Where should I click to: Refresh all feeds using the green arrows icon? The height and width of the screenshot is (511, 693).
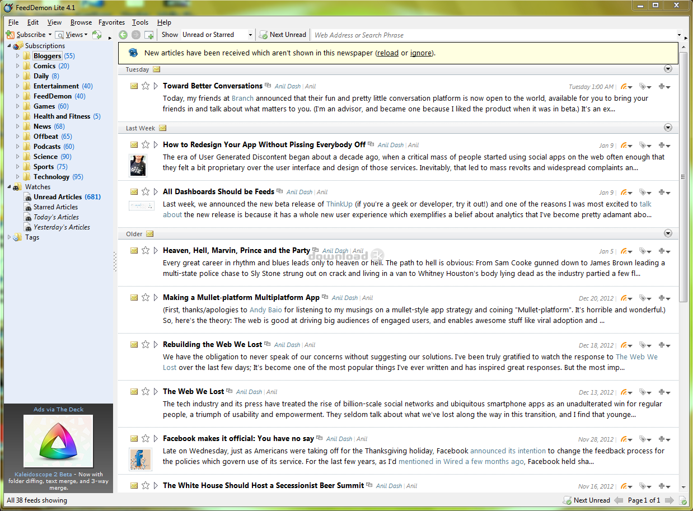pyautogui.click(x=97, y=35)
